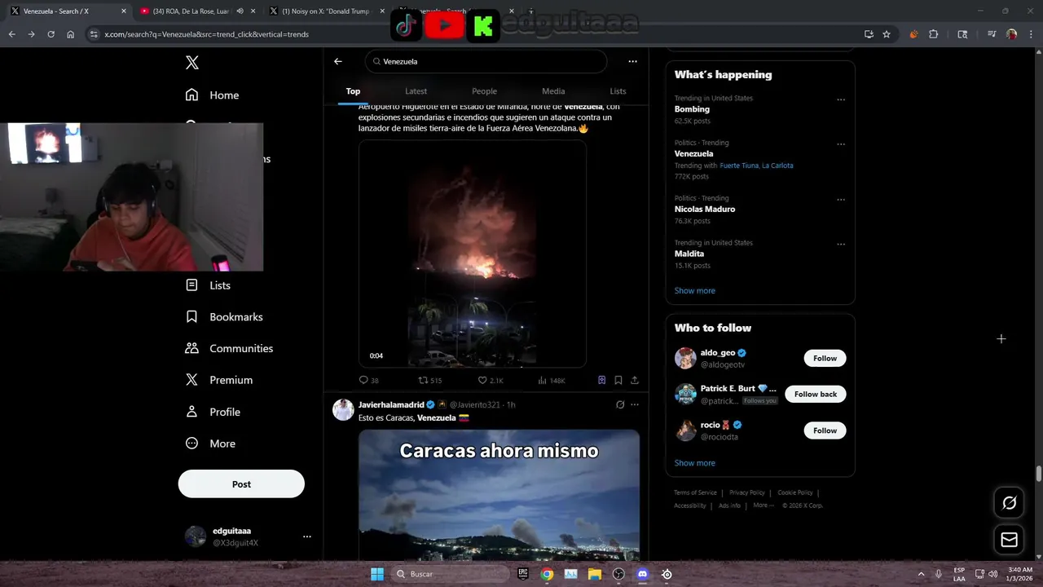
Task: Open Chrome extensions puzzle icon
Action: click(x=933, y=34)
